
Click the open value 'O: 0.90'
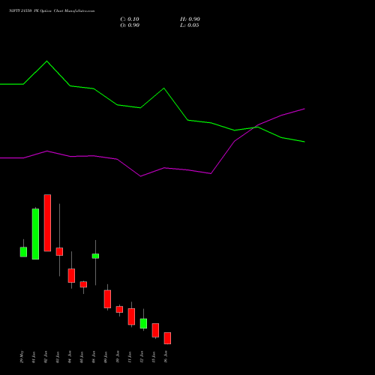pyautogui.click(x=130, y=25)
